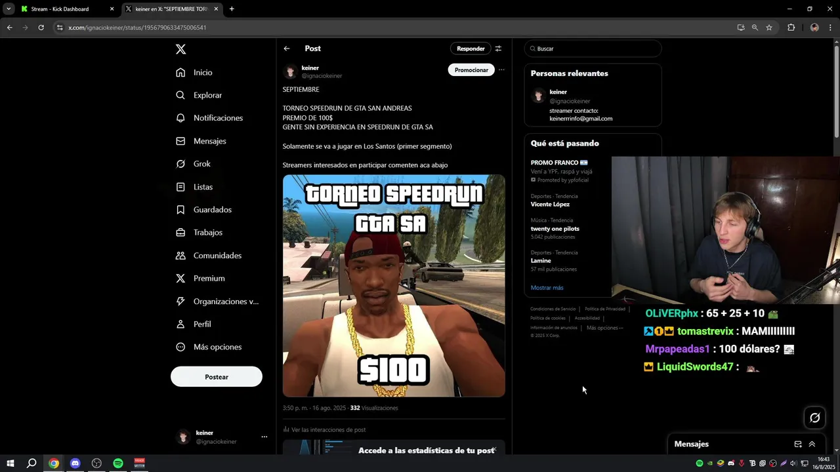840x472 pixels.
Task: Click the Premium X icon
Action: 180,279
